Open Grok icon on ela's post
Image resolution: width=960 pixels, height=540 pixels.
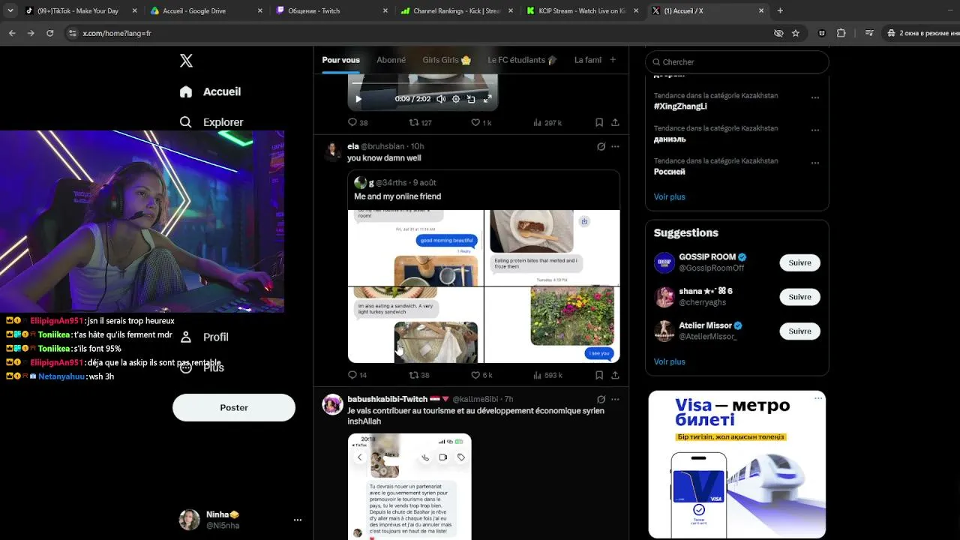[601, 146]
